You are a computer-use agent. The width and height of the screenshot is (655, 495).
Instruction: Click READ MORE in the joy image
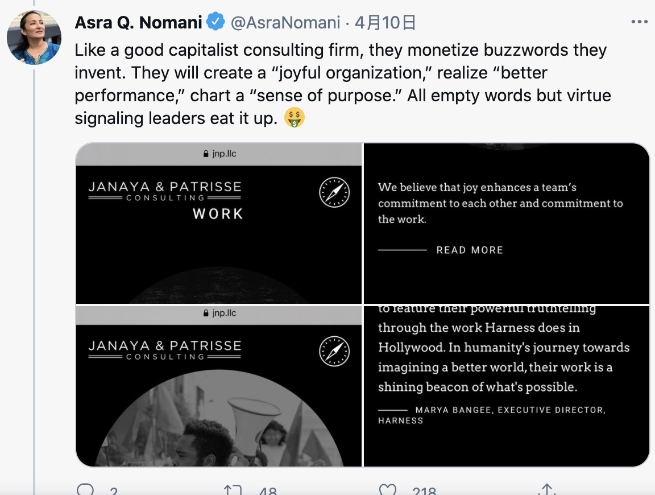click(x=470, y=250)
